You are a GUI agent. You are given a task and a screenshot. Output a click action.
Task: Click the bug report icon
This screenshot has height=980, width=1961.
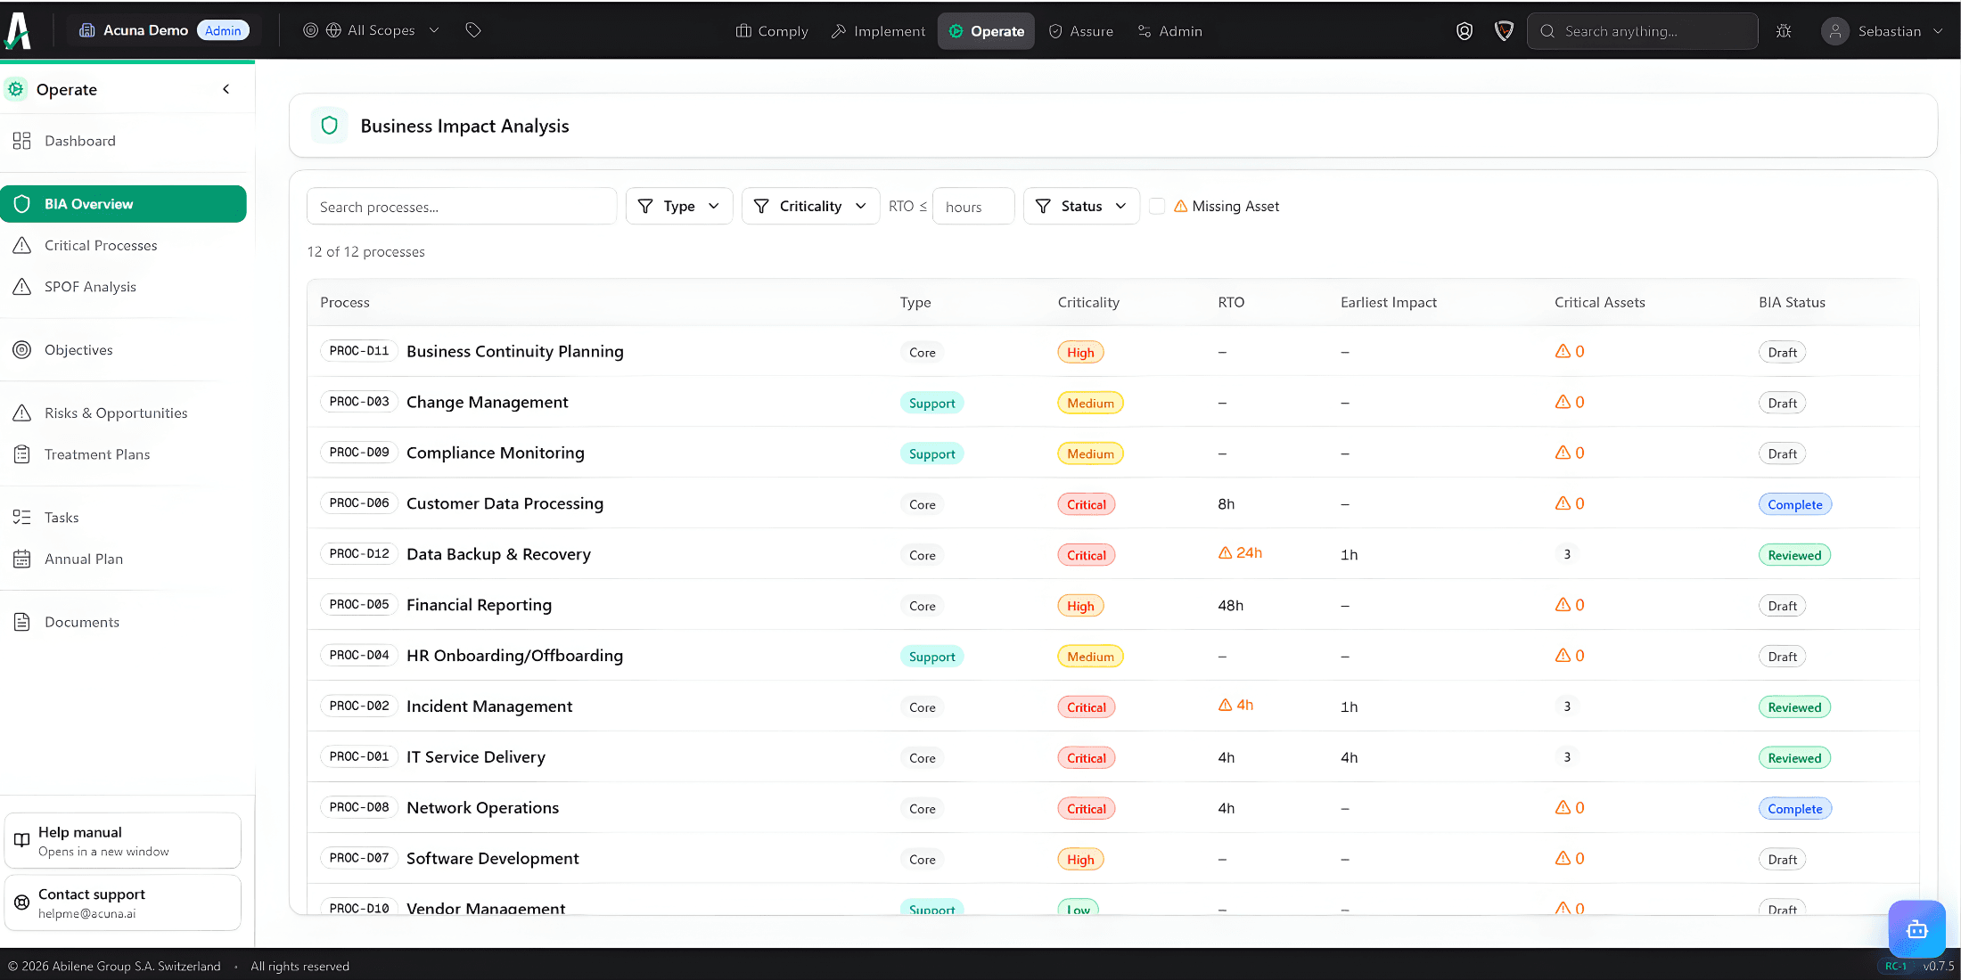pos(1784,31)
